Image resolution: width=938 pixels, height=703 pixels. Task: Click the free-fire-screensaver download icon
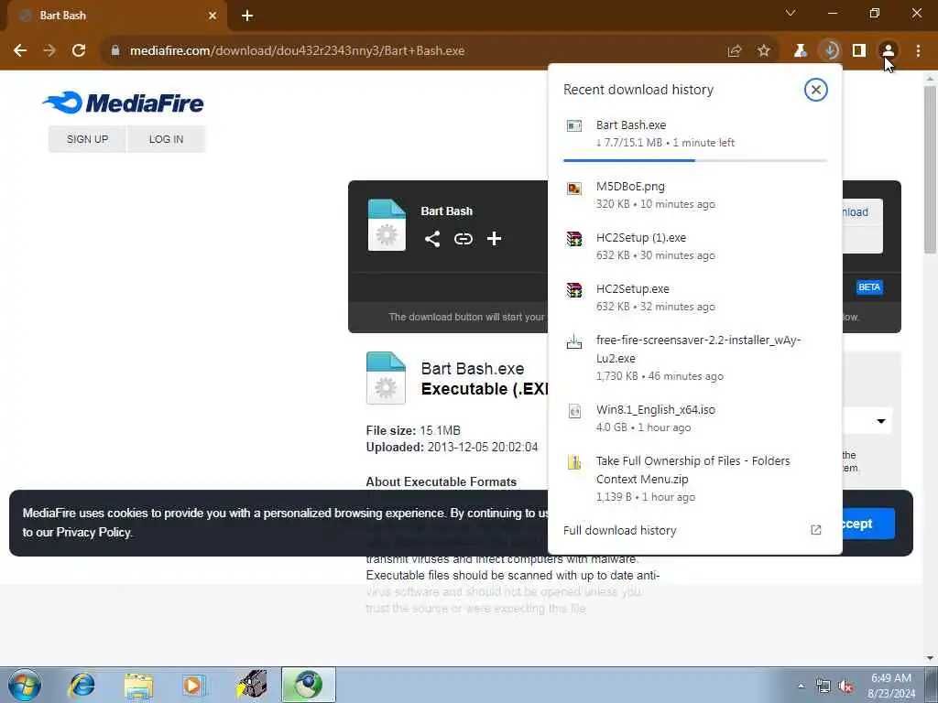574,341
